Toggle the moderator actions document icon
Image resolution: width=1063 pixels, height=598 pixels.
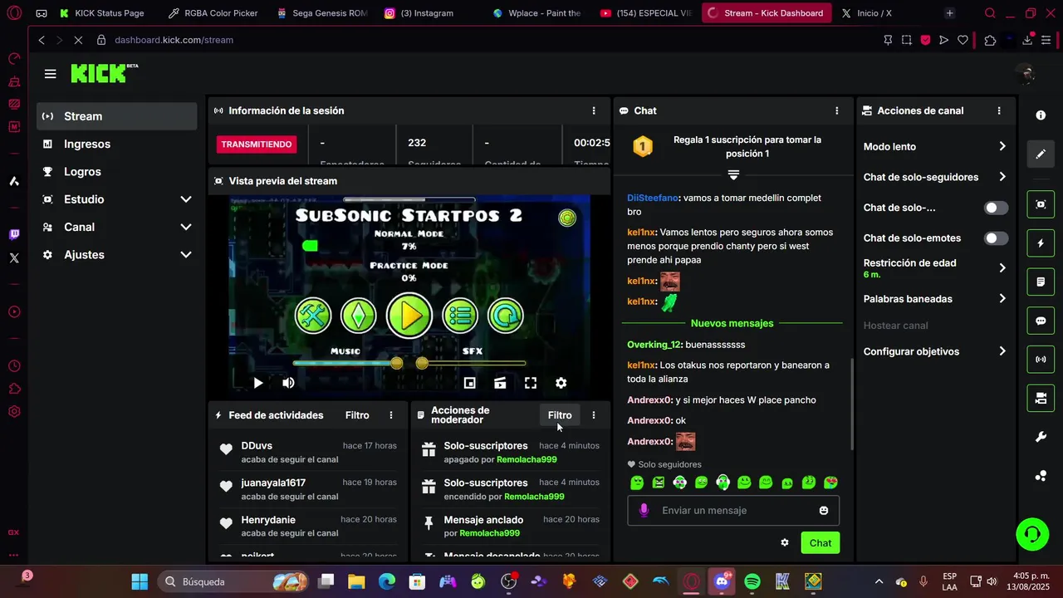(x=1041, y=282)
